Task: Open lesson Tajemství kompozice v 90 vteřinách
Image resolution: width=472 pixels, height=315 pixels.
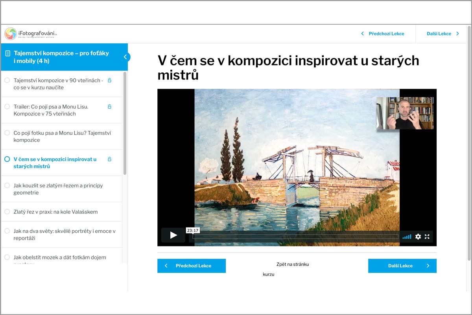Action: coord(58,84)
